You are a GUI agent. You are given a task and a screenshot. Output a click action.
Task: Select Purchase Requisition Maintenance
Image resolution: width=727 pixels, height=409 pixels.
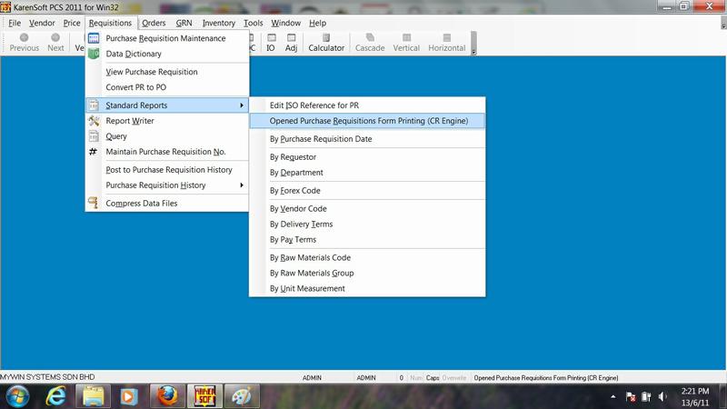point(167,38)
